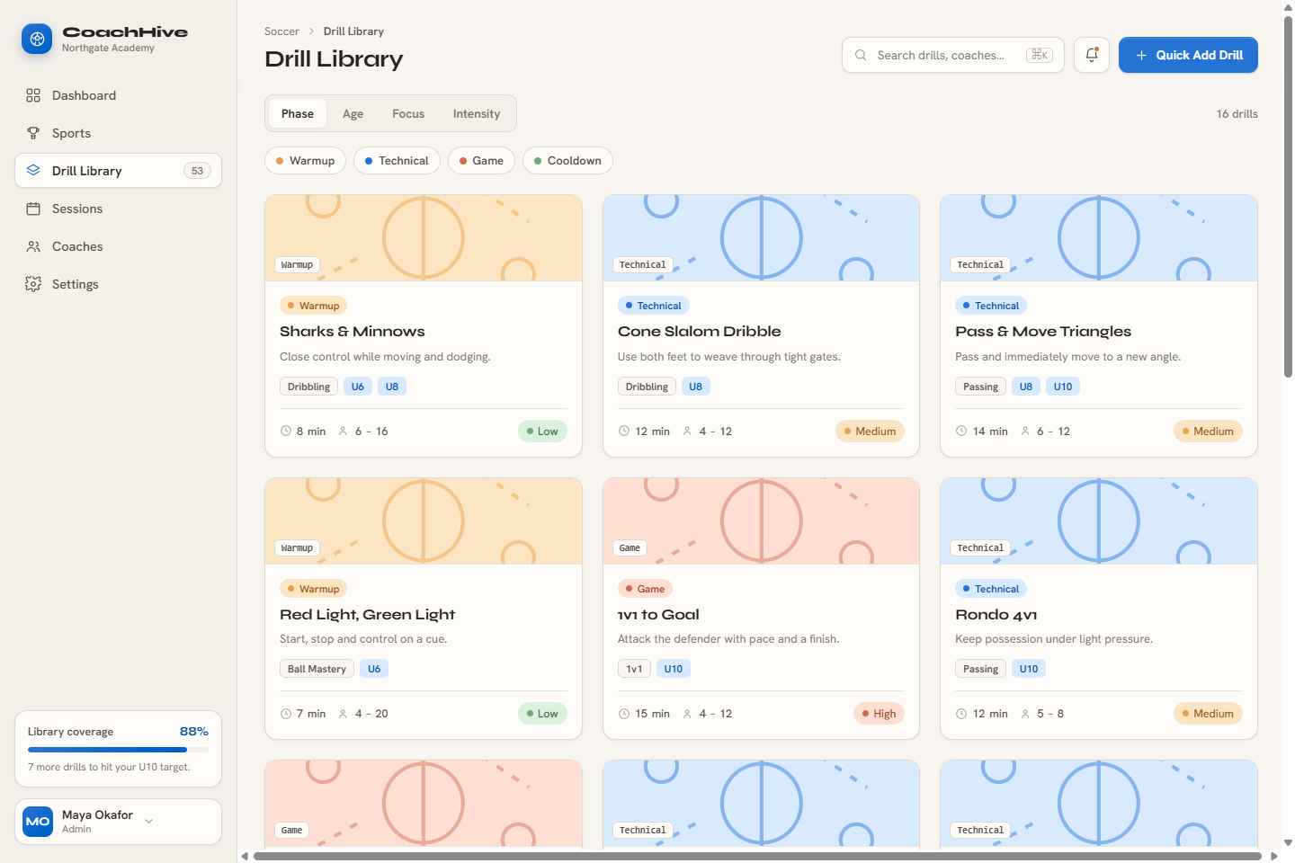Viewport: 1295px width, 863px height.
Task: Click clock icon on 1v1 to Goal card
Action: 624,714
